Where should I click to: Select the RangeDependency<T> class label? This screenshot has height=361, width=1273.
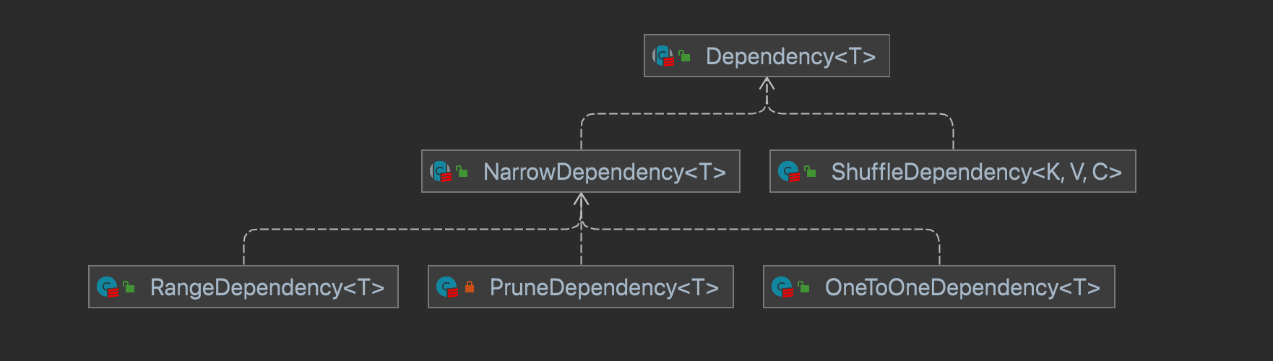(x=267, y=287)
